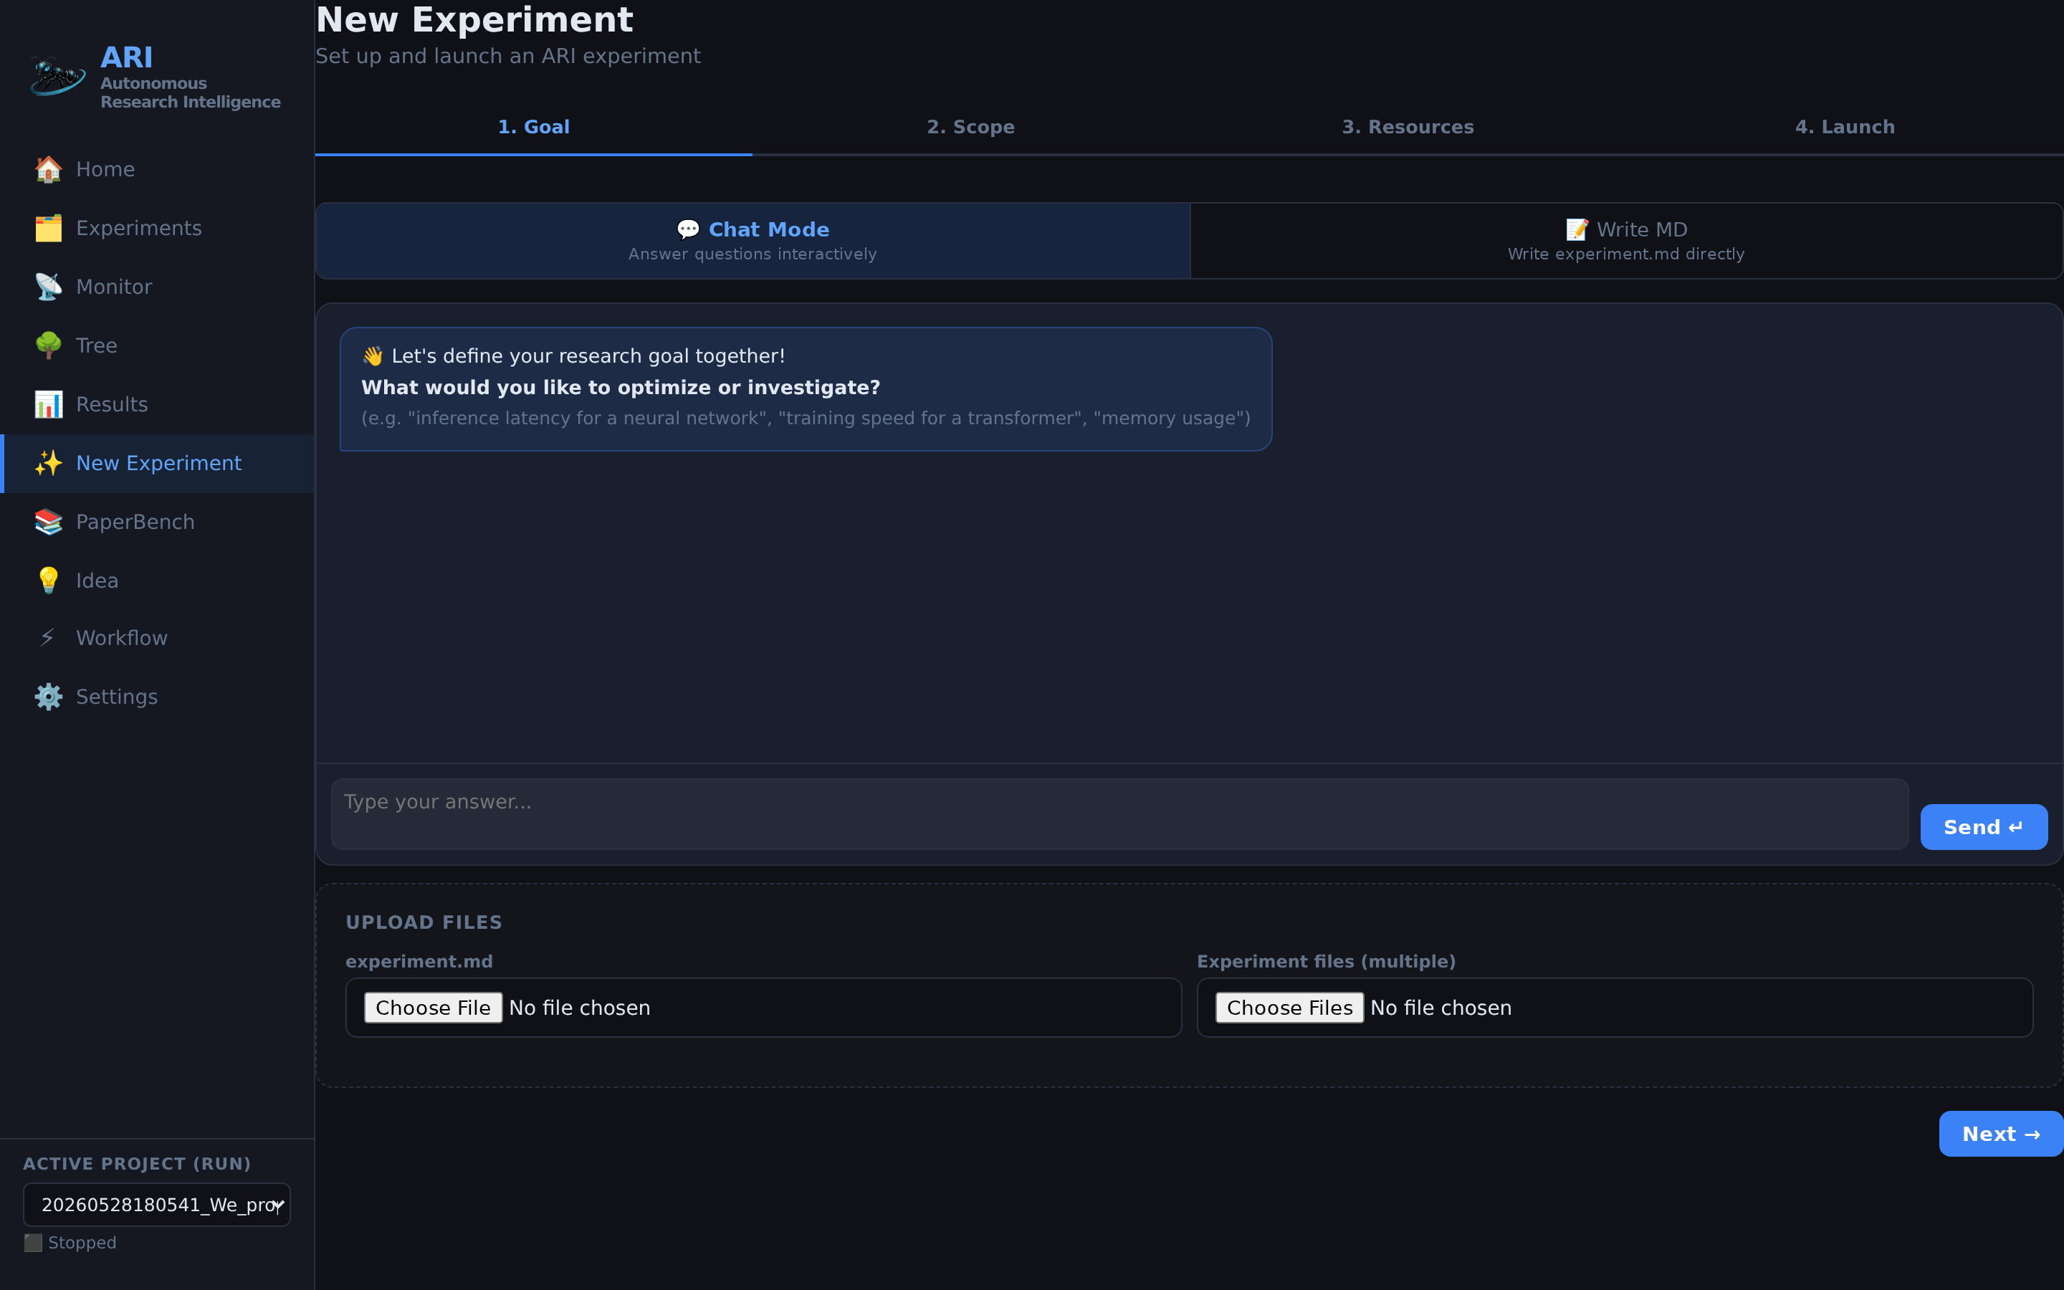Click the Settings gear icon

49,697
